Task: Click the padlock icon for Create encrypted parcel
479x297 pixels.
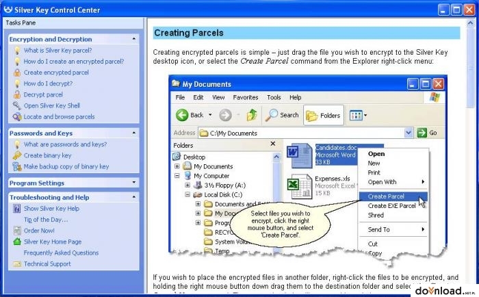Action: (17, 73)
